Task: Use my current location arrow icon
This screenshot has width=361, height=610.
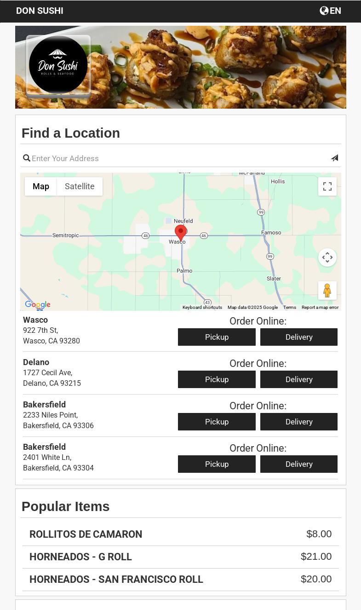Action: tap(335, 158)
